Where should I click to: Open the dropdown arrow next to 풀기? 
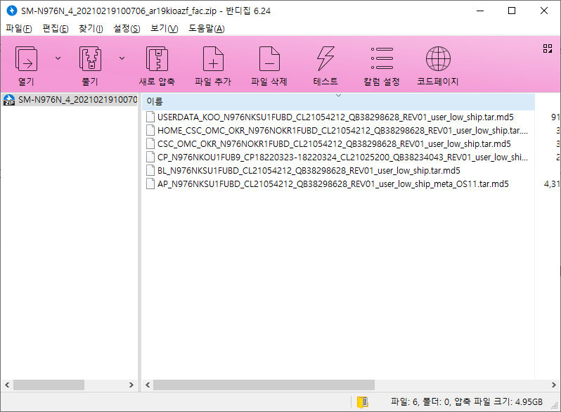coord(122,58)
